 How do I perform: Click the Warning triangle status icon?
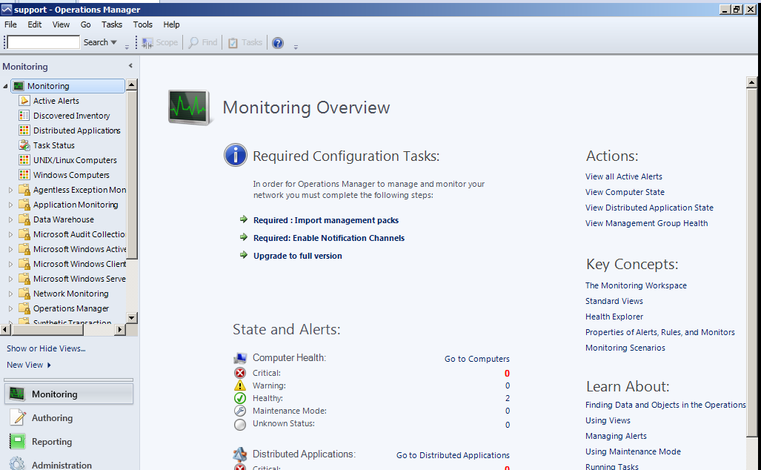[240, 385]
